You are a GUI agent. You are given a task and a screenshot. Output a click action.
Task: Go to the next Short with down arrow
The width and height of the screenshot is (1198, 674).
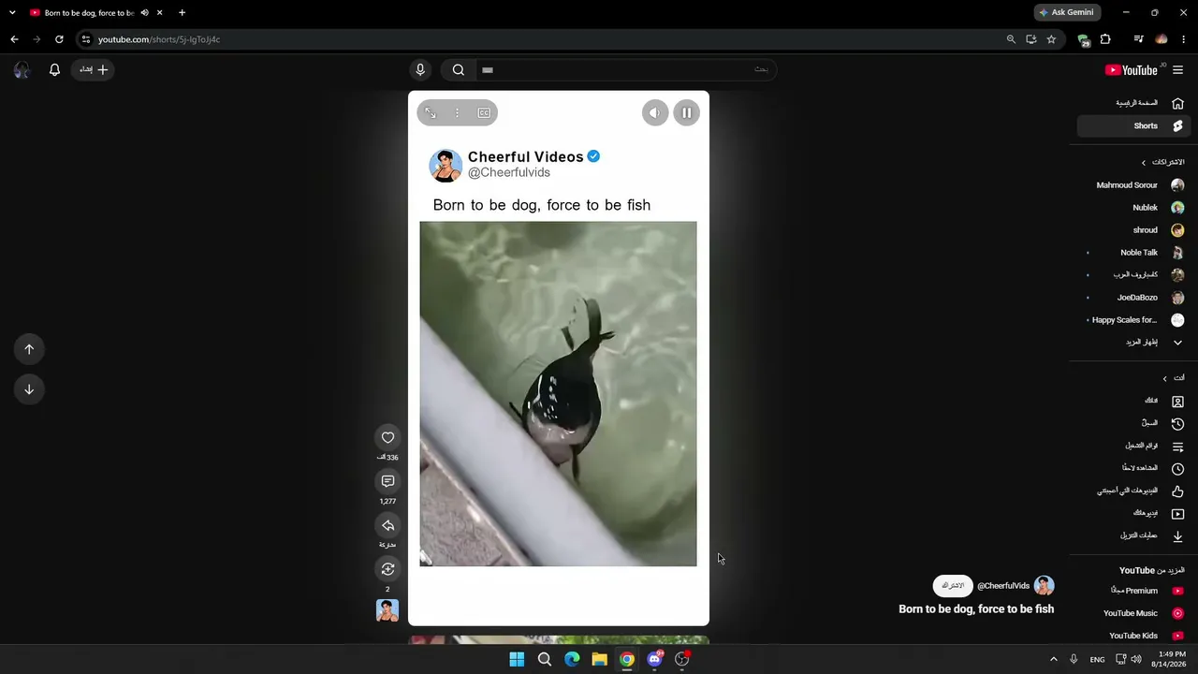[x=29, y=389]
